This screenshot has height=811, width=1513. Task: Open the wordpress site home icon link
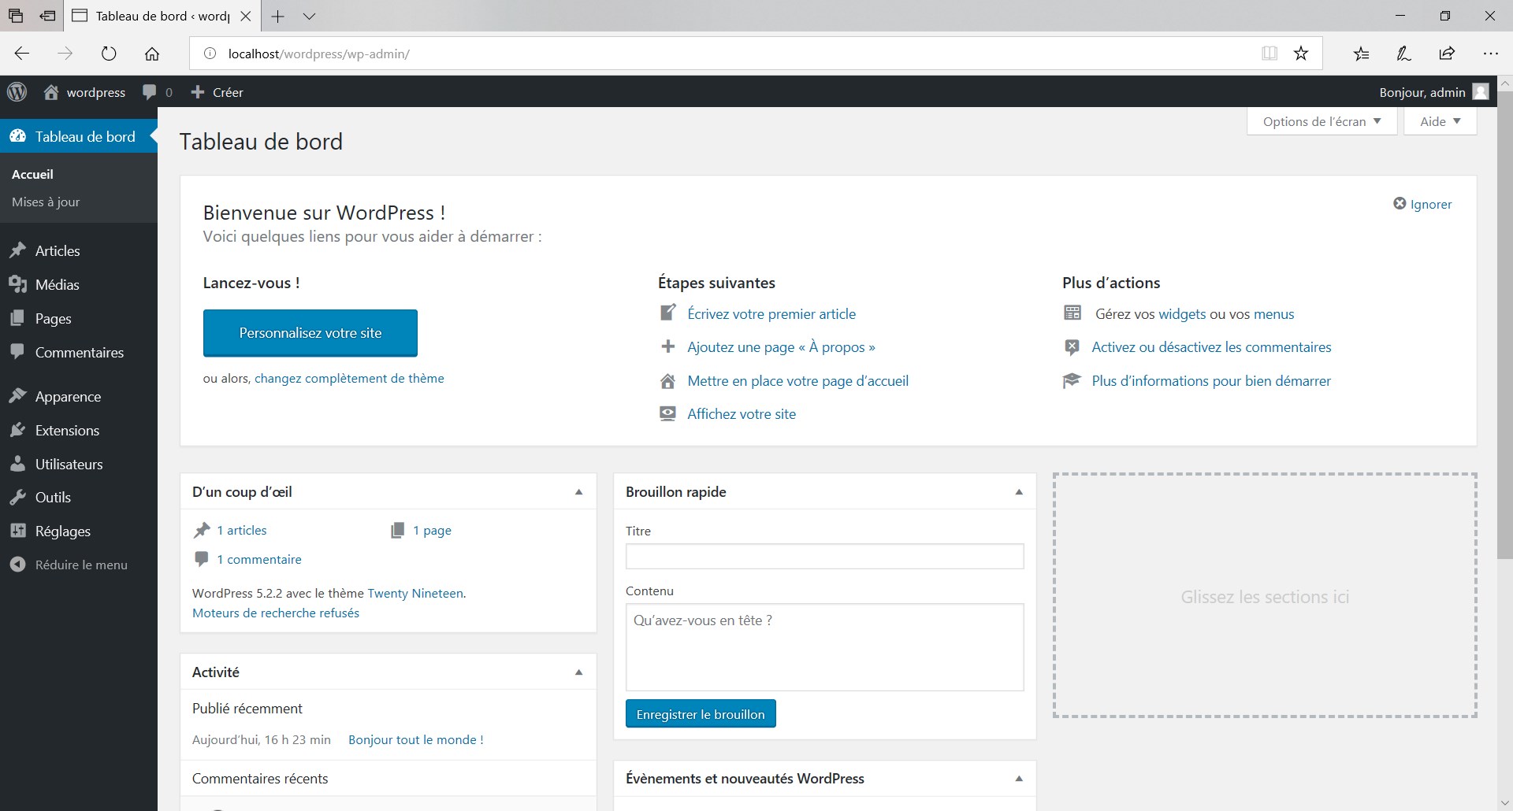pos(51,92)
